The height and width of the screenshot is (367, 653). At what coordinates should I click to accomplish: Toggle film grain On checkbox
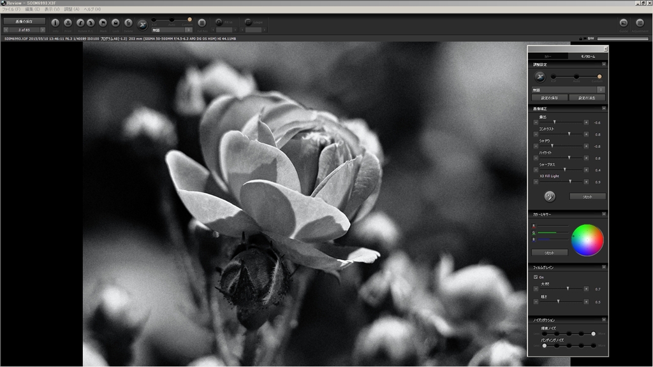(536, 277)
